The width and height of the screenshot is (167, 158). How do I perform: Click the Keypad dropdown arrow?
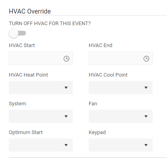[146, 145]
